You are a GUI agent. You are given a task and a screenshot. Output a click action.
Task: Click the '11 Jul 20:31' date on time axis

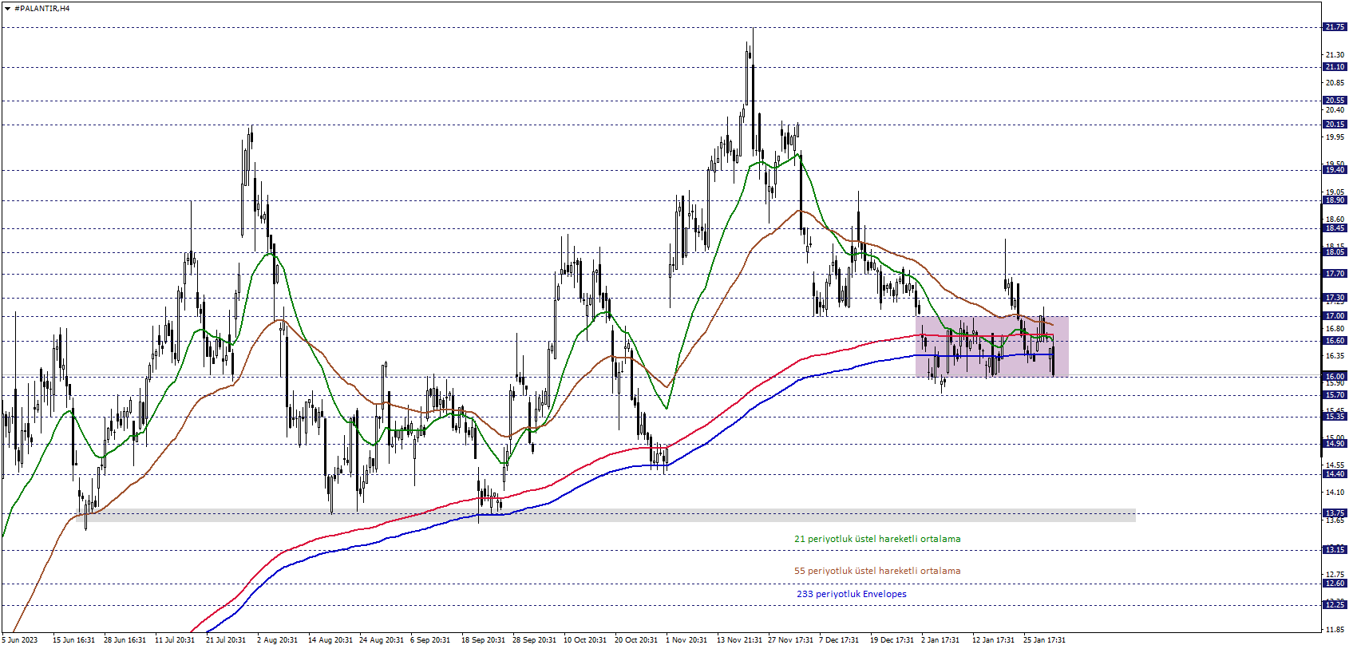click(175, 640)
